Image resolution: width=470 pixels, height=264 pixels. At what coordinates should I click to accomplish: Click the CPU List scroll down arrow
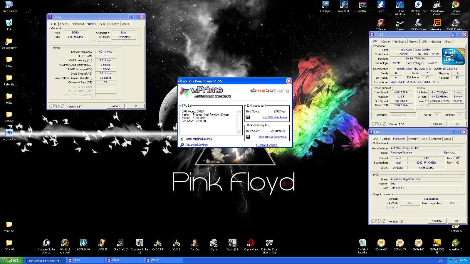tap(239, 132)
